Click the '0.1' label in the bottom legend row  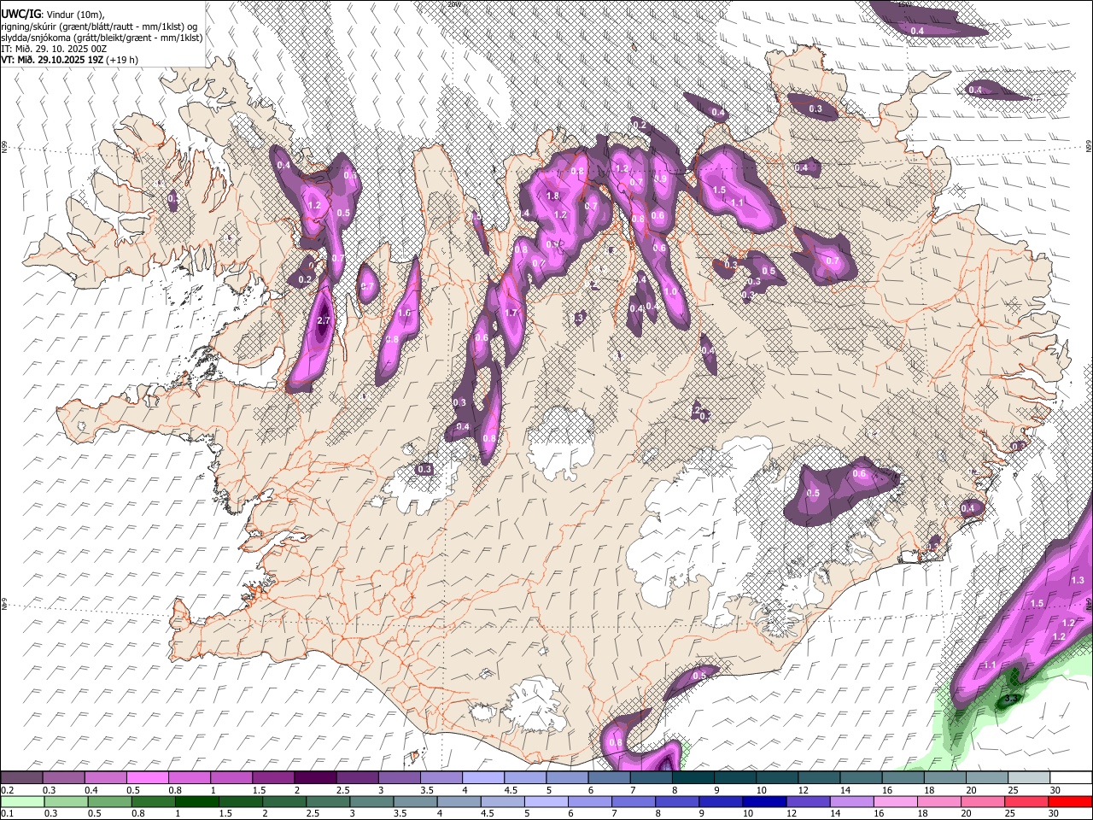[x=7, y=813]
